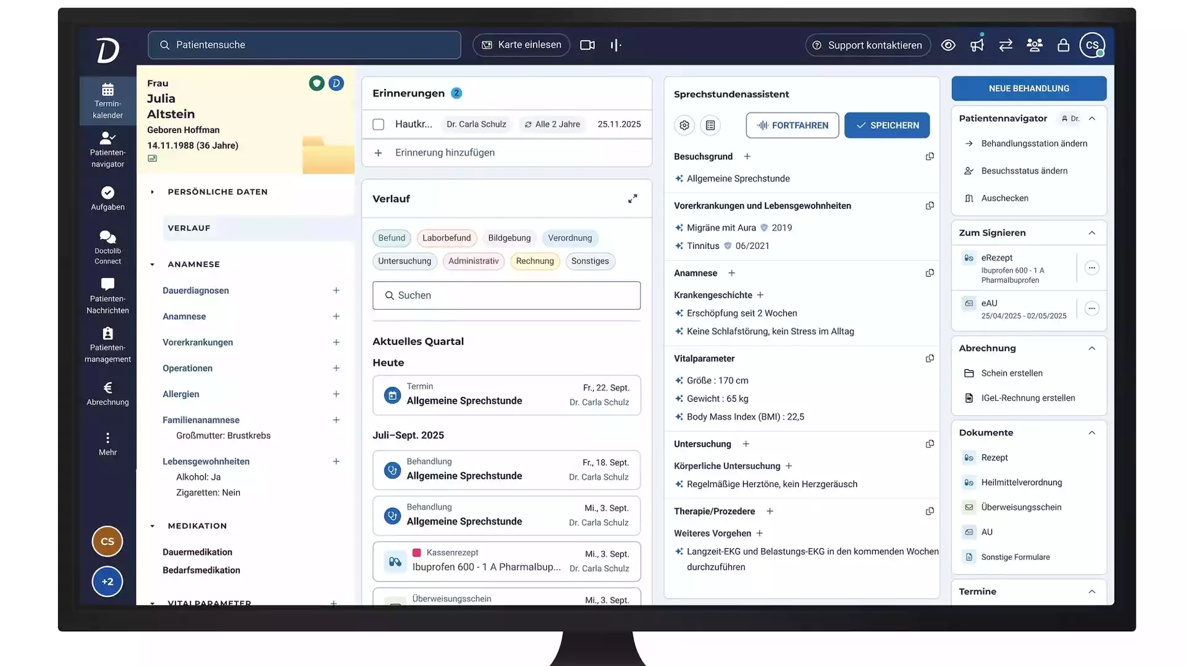Toggle the Laborbefund filter chip

click(446, 238)
